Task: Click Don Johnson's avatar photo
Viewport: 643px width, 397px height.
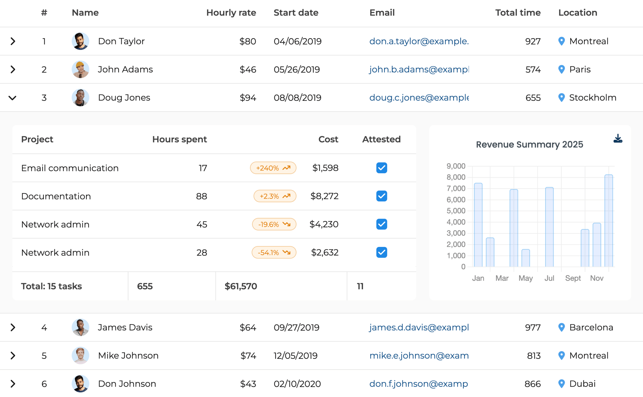Action: click(80, 384)
